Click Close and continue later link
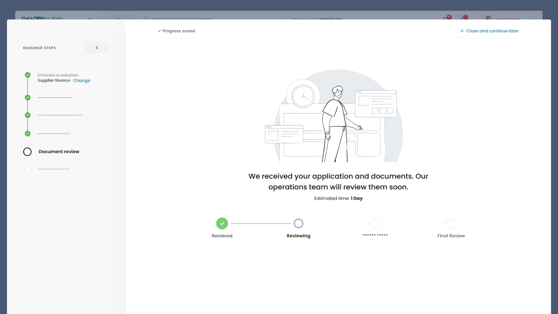This screenshot has width=558, height=314. click(x=492, y=31)
